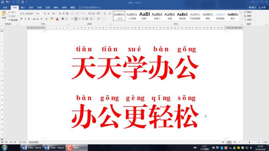Image resolution: width=269 pixels, height=151 pixels.
Task: Click the 替换 (Replace) button
Action: (248, 16)
